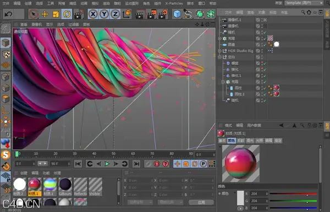Click the green subdivision generator icon
This screenshot has height=212, width=330.
pyautogui.click(x=200, y=14)
